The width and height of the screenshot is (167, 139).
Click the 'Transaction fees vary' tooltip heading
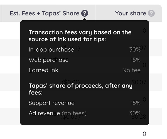[80, 36]
